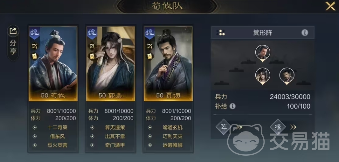
Task: Open the 箕形阵 formation header
Action: (262, 33)
